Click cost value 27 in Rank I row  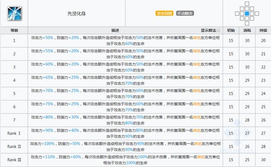[x=247, y=134]
